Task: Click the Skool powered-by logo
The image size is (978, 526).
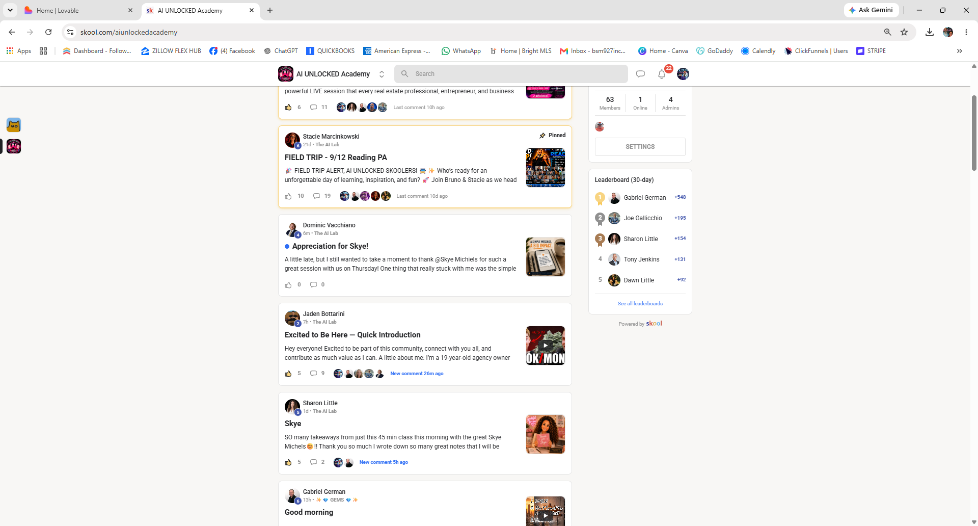Action: [654, 324]
